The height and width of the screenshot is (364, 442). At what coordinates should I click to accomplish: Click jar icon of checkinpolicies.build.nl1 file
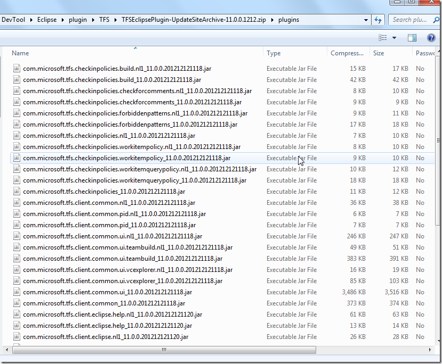point(17,68)
